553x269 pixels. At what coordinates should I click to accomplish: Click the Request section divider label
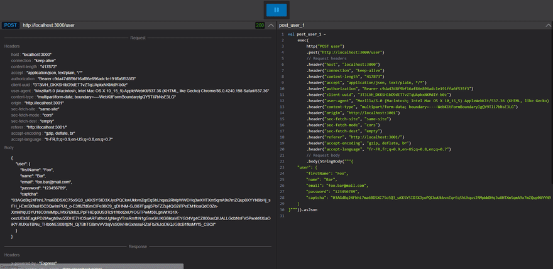coord(138,38)
